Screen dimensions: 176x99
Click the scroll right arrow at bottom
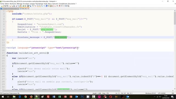(x=173, y=90)
